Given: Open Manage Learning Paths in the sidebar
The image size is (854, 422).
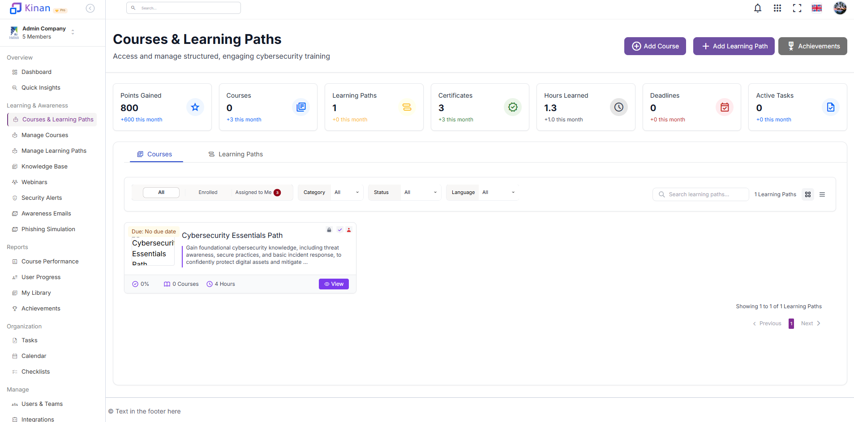Looking at the screenshot, I should click(54, 151).
